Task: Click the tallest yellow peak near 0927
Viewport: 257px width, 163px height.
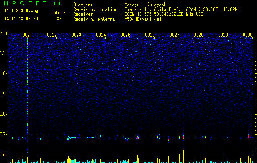Action: coord(183,156)
